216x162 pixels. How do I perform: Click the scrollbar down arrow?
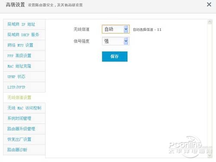[210, 156]
